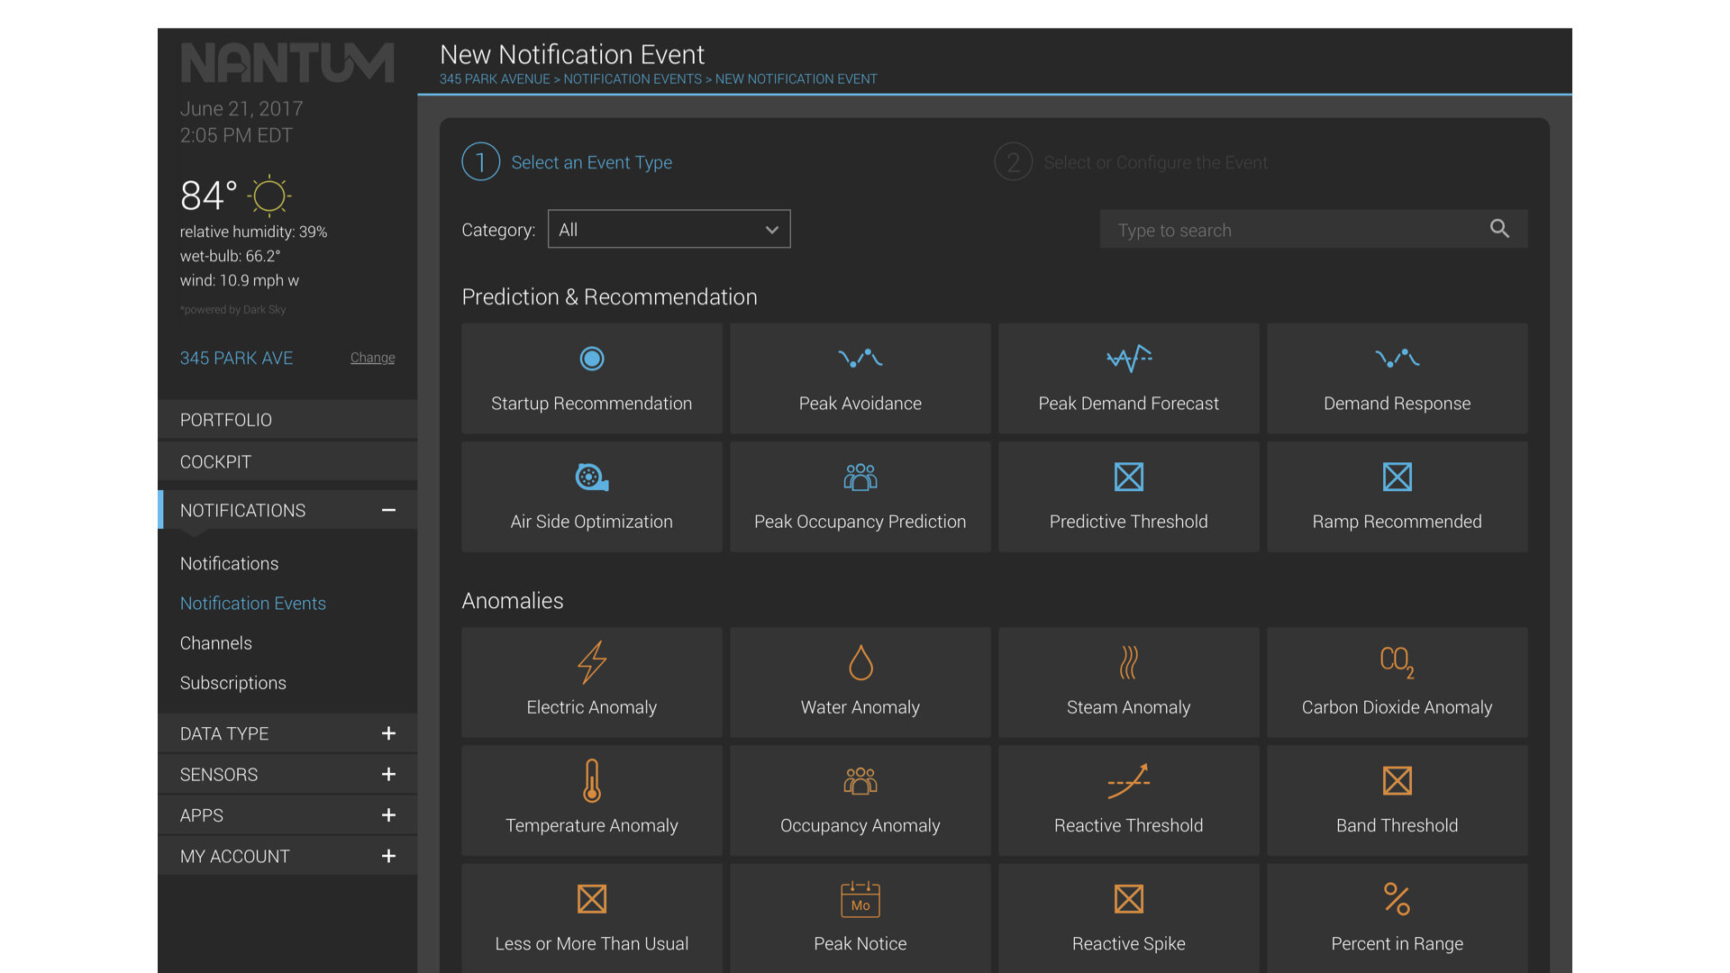Open the Subscriptions submenu item

[x=233, y=683]
